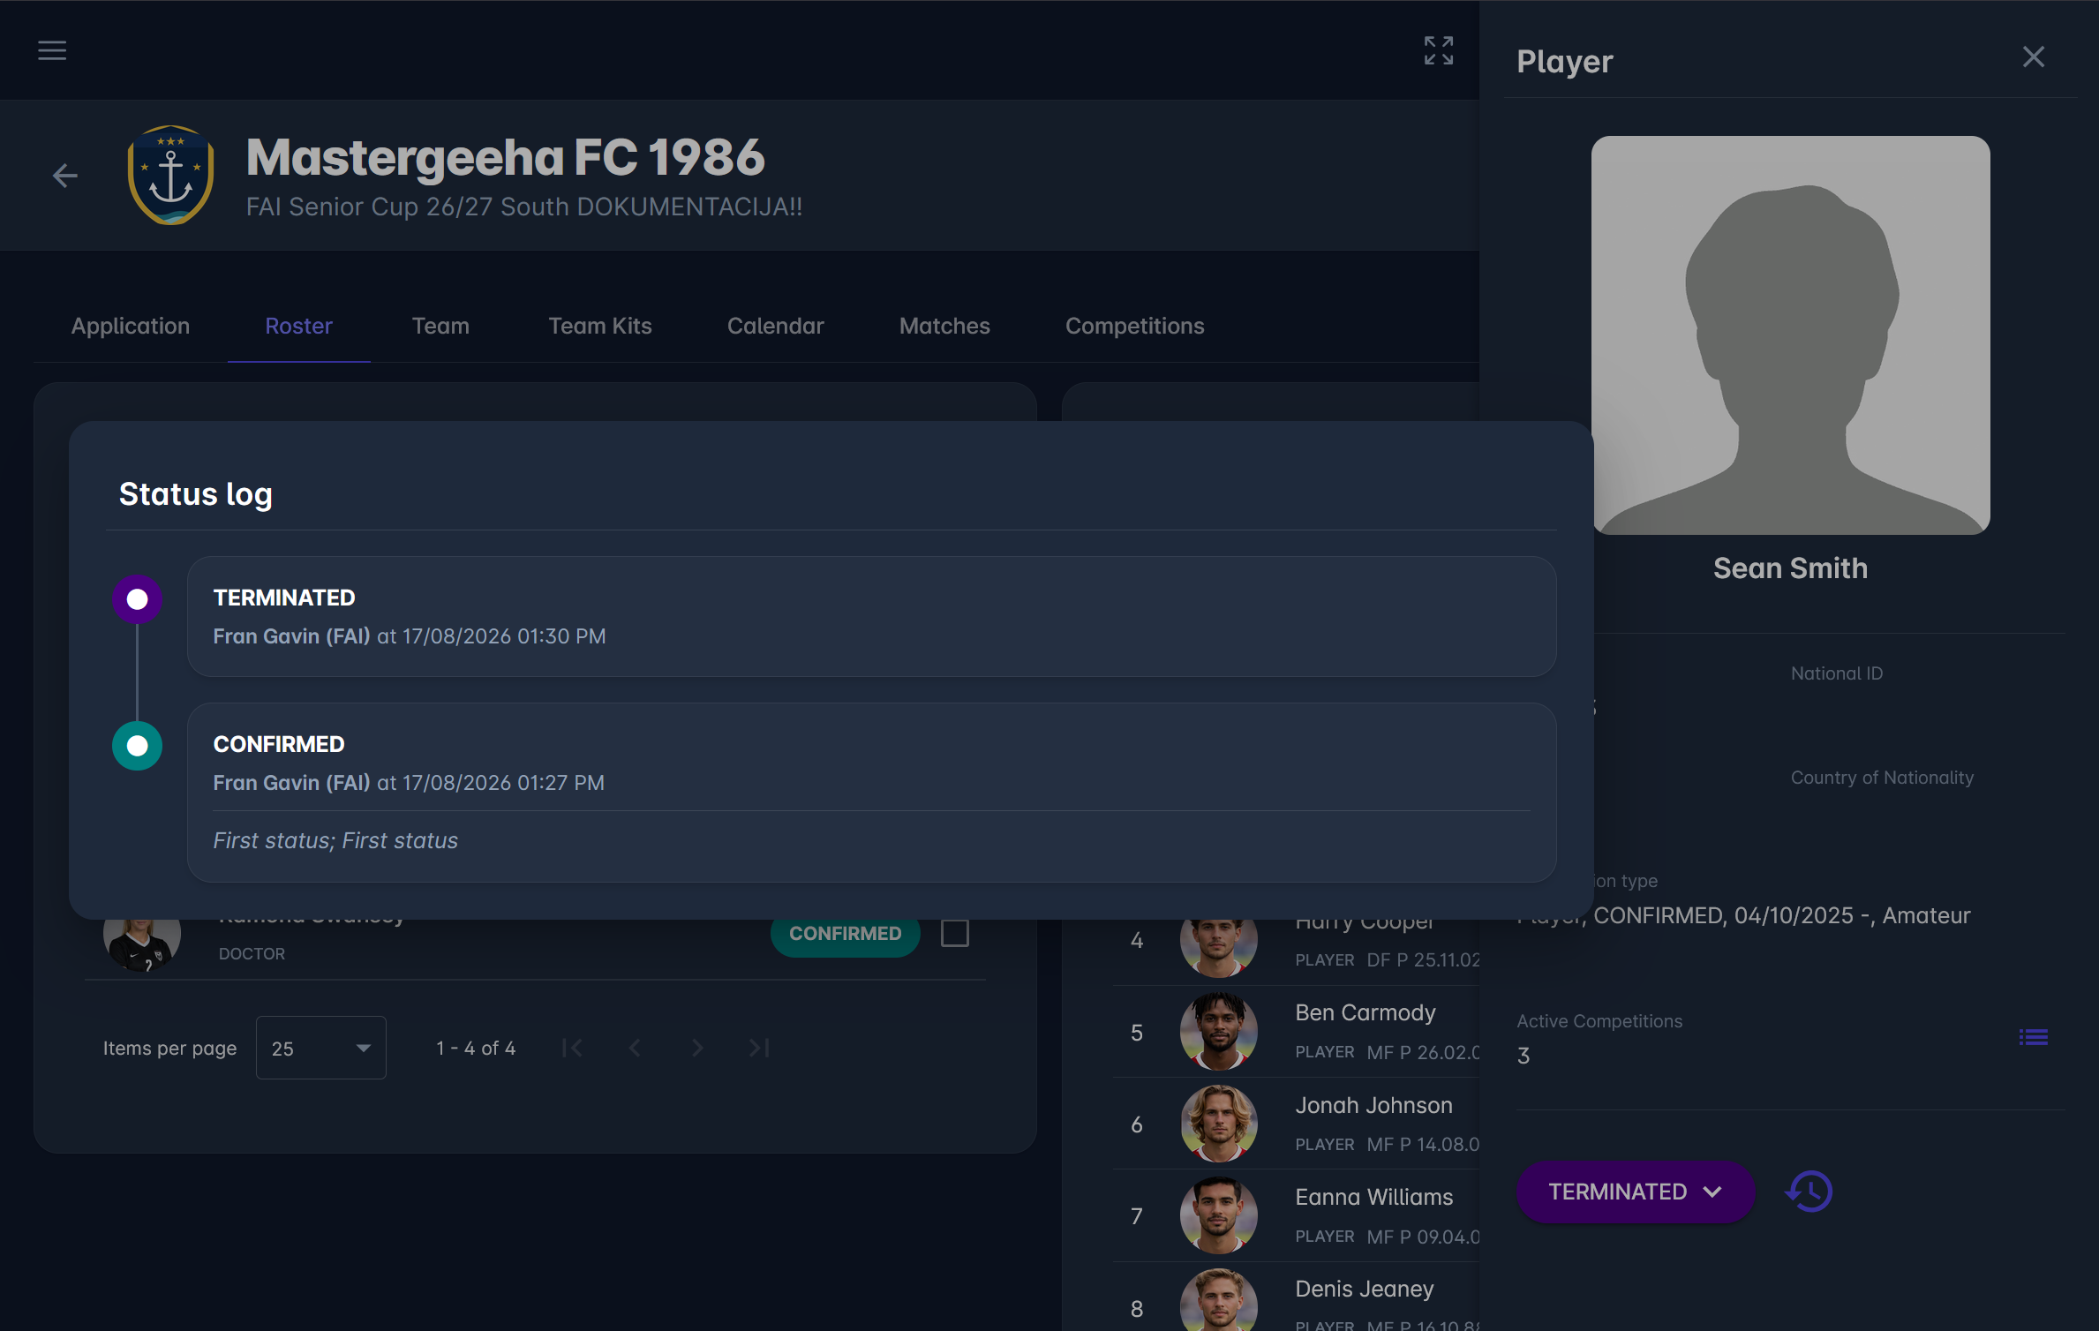
Task: Go to the next roster page
Action: tap(697, 1048)
